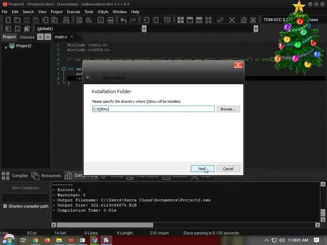The image size is (327, 245).
Task: Click Cancel in the QtEmu installer
Action: [x=228, y=168]
